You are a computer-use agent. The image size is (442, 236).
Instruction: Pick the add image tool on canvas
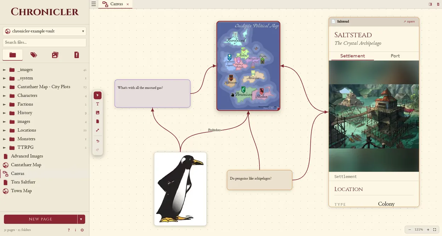[x=97, y=113]
